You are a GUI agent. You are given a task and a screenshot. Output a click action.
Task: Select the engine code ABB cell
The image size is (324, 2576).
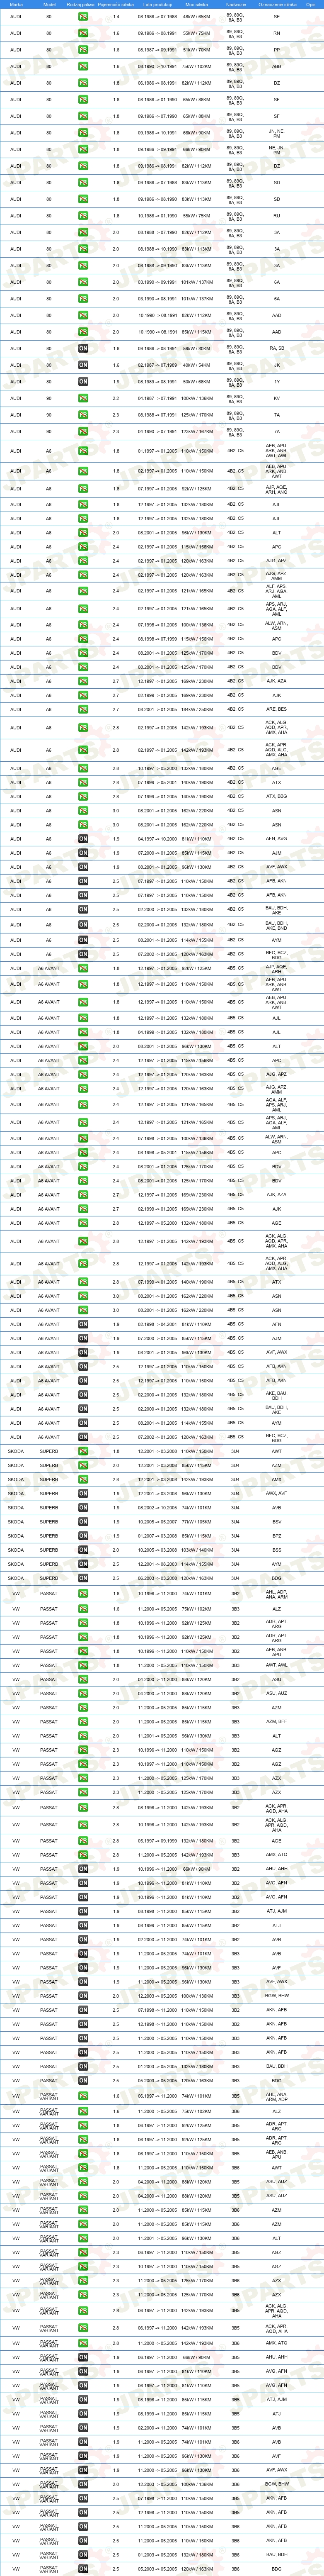[x=277, y=67]
